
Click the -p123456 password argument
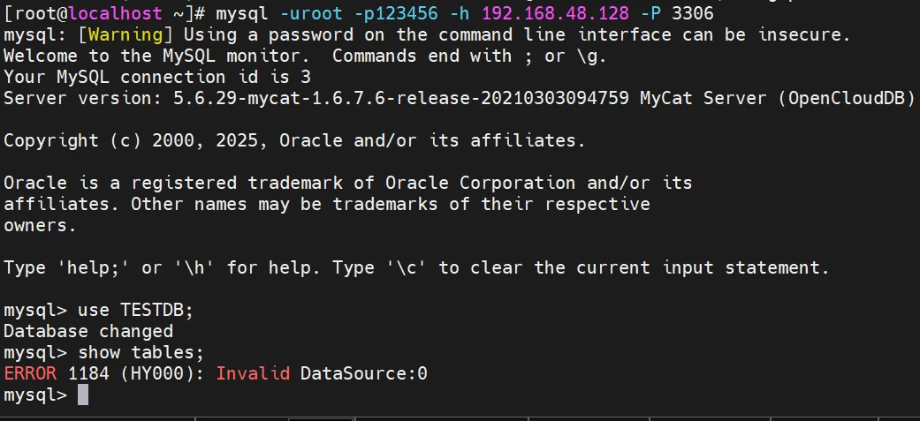(x=417, y=13)
